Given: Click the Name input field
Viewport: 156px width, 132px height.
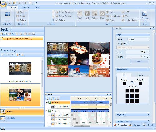Looking at the screenshot, I should [139, 40].
